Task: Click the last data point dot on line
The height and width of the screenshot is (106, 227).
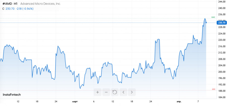Action: pos(206,23)
